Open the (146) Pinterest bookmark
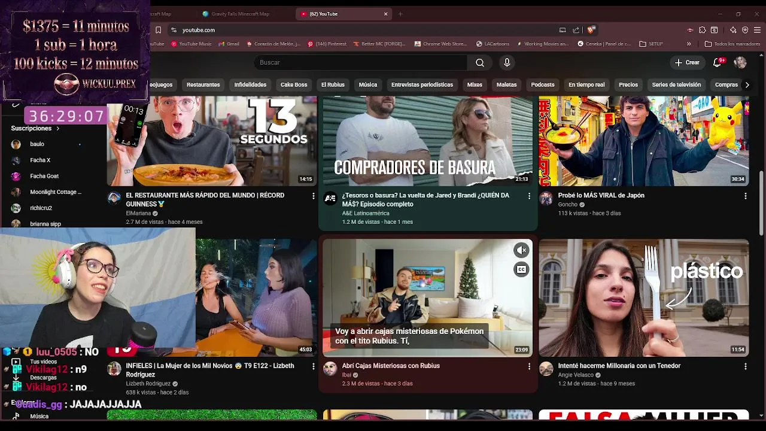Viewport: 766px width, 431px height. pos(327,44)
